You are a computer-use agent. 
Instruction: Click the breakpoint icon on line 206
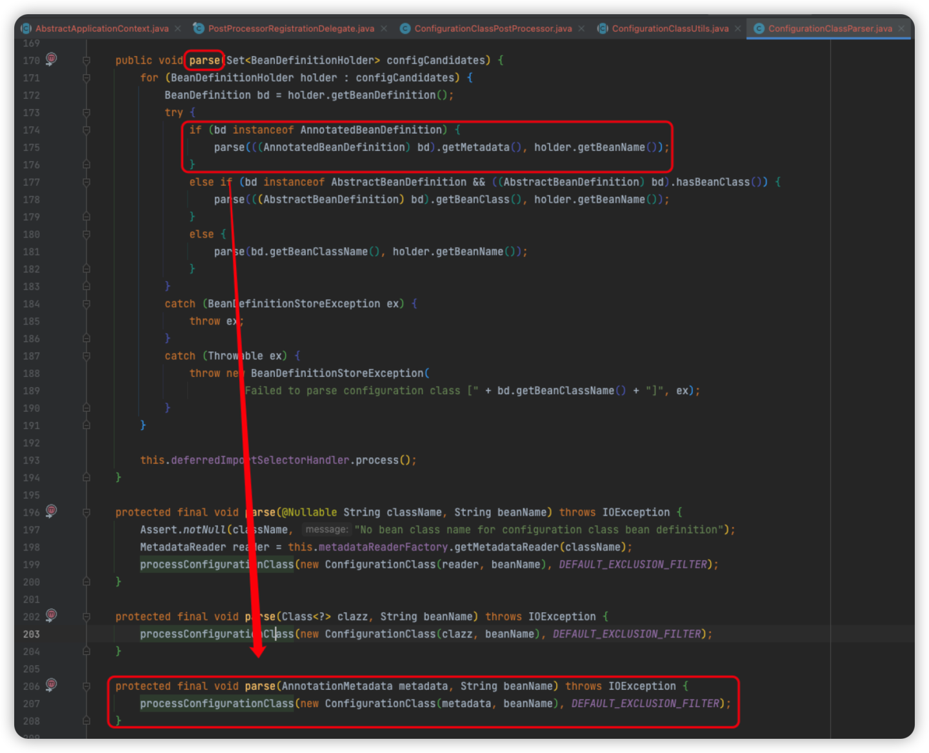51,685
